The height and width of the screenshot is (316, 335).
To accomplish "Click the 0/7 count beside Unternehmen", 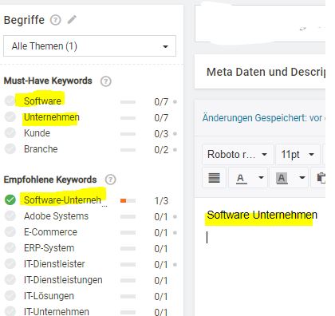I will (161, 118).
